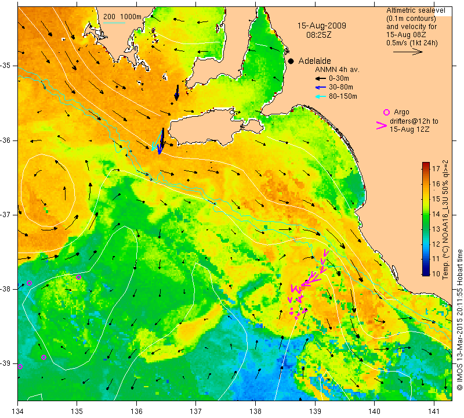Select the '30-80m' depth label
This screenshot has width=464, height=418.
[x=340, y=87]
